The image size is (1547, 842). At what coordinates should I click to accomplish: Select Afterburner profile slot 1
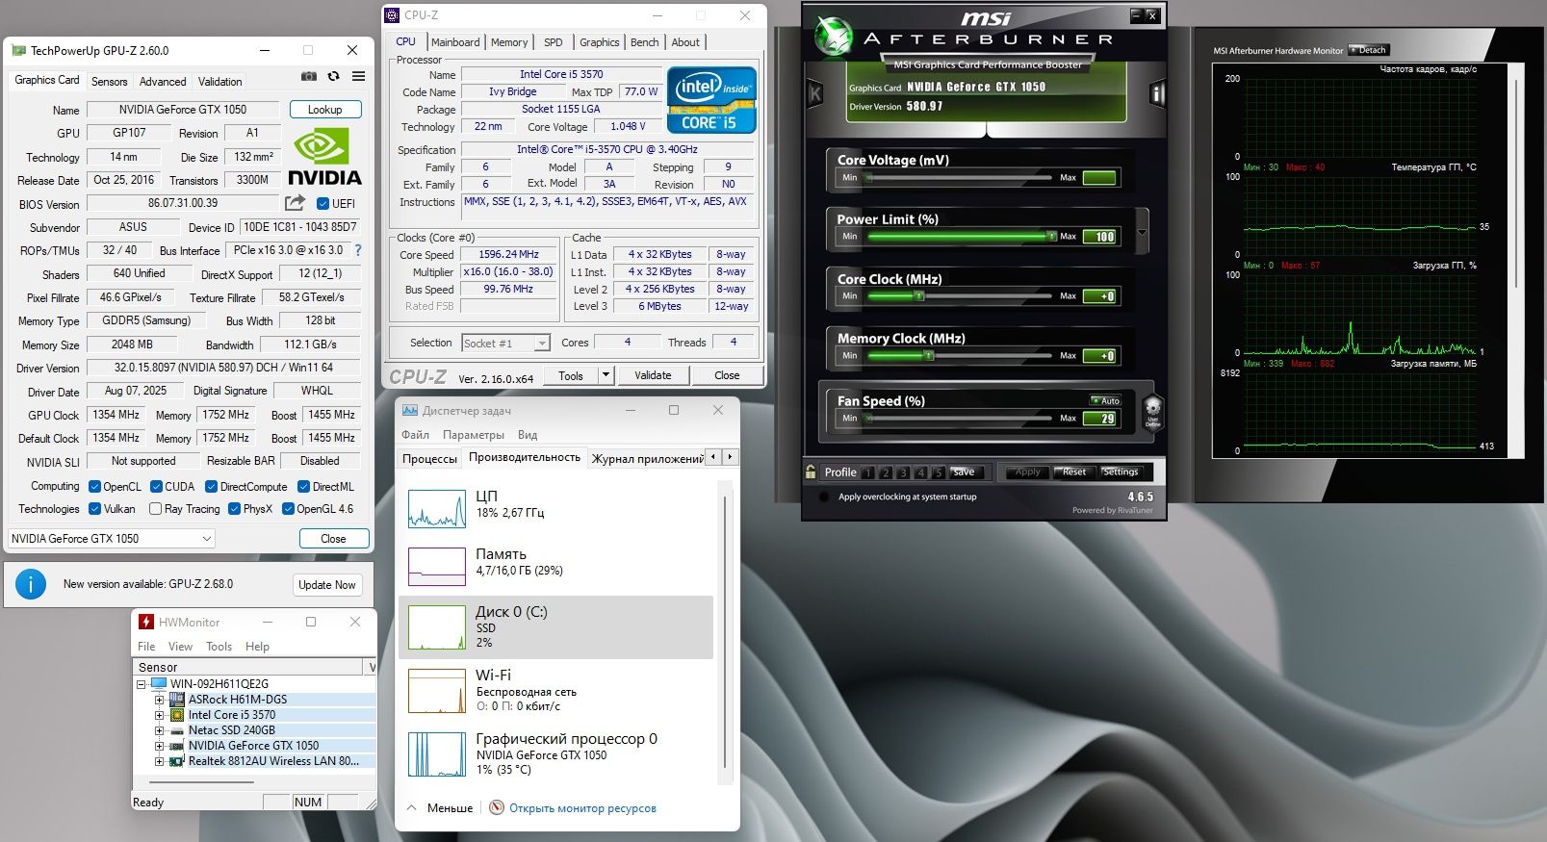868,472
